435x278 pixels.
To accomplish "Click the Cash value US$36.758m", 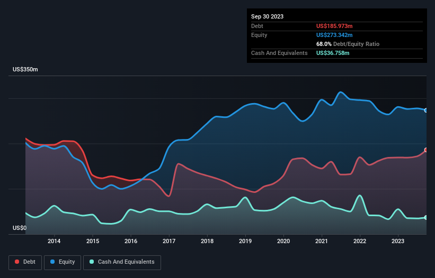I will click(x=333, y=53).
